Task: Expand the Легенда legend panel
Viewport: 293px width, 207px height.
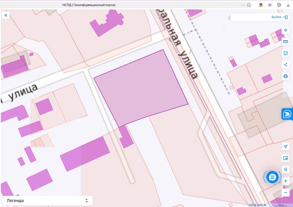Action: coord(48,201)
